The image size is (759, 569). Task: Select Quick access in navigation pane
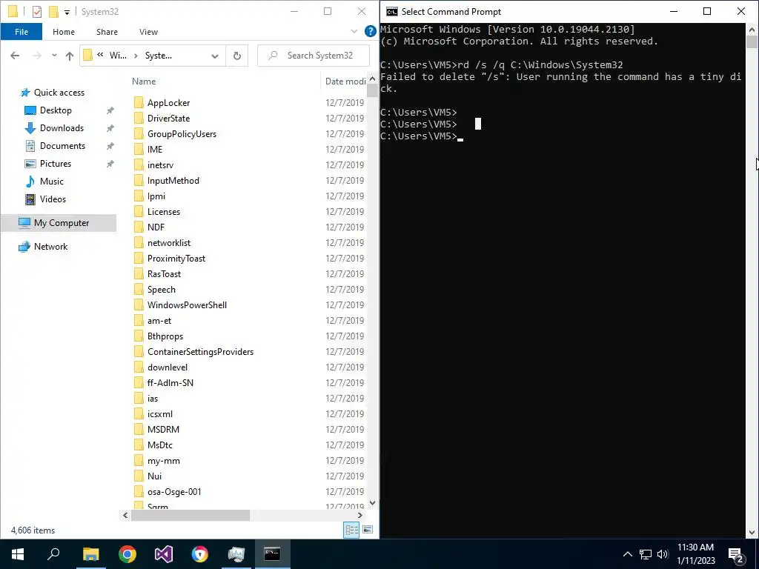59,93
